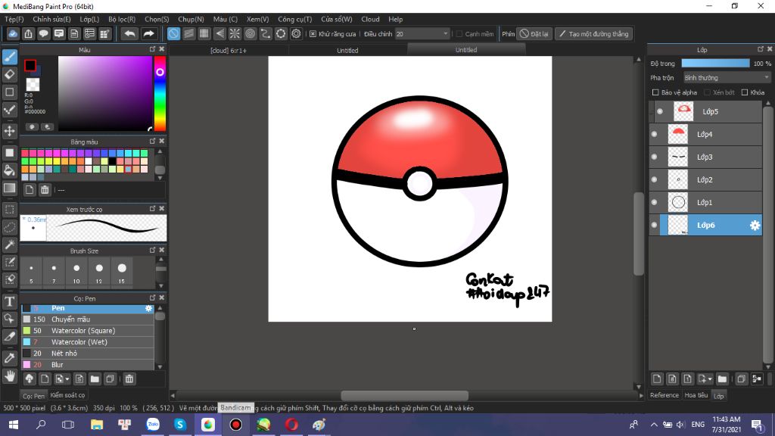
Task: Select the Brush tool in left toolbar
Action: pos(10,57)
